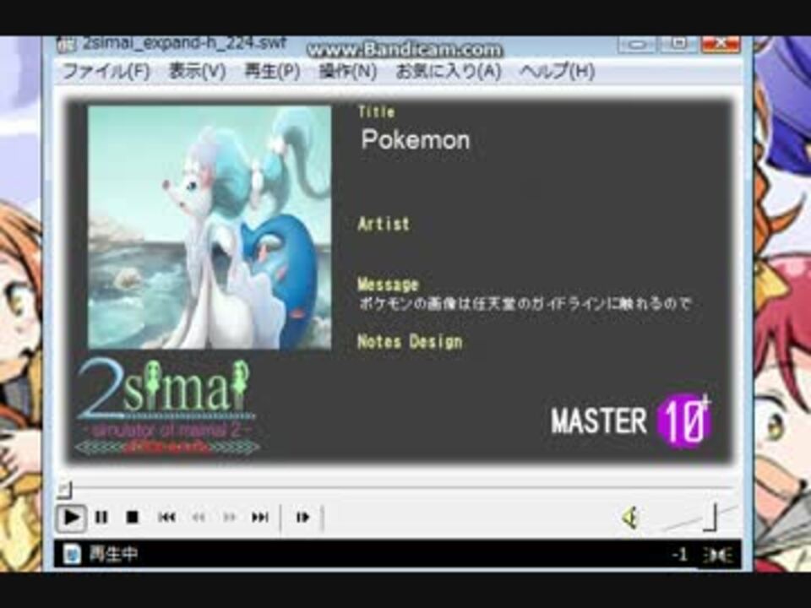Click the -1 value in the status bar

(x=679, y=555)
